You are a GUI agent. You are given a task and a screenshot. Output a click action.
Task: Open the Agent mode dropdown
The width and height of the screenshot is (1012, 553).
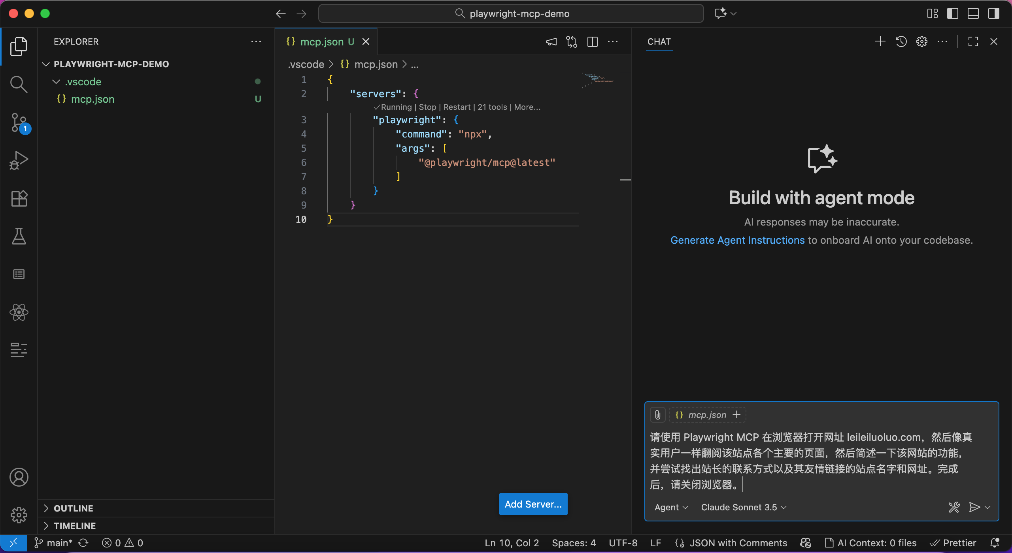tap(671, 507)
